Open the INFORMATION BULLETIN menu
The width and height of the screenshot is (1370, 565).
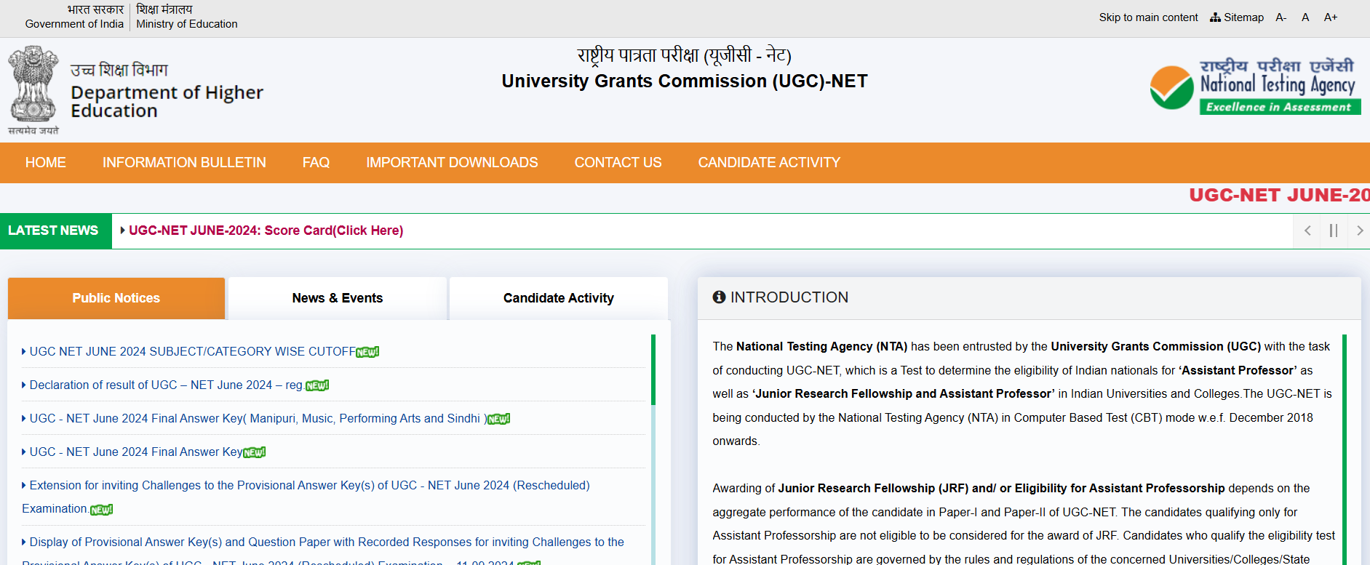coord(184,163)
